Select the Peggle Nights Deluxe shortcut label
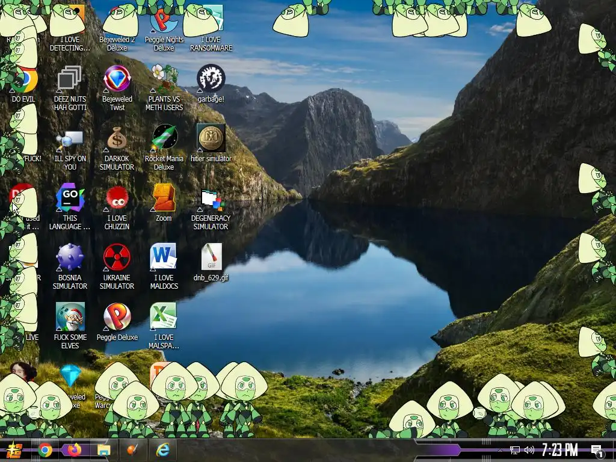 click(164, 43)
